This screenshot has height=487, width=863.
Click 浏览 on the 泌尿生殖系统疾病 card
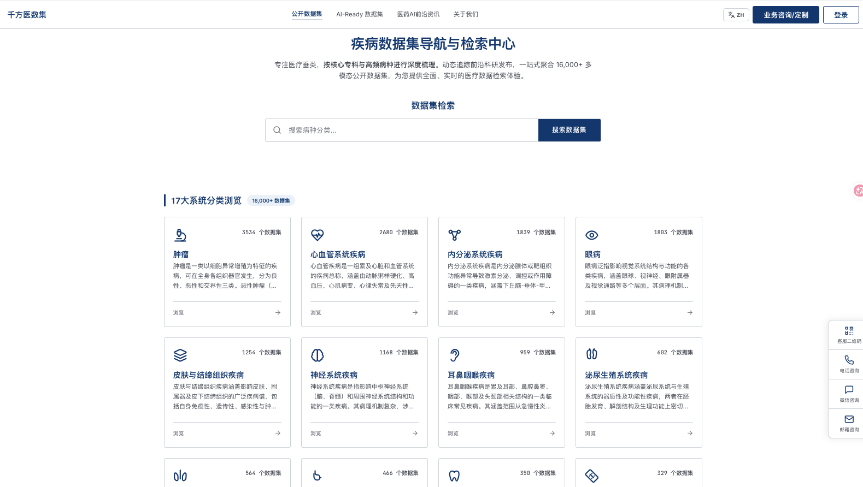(590, 433)
